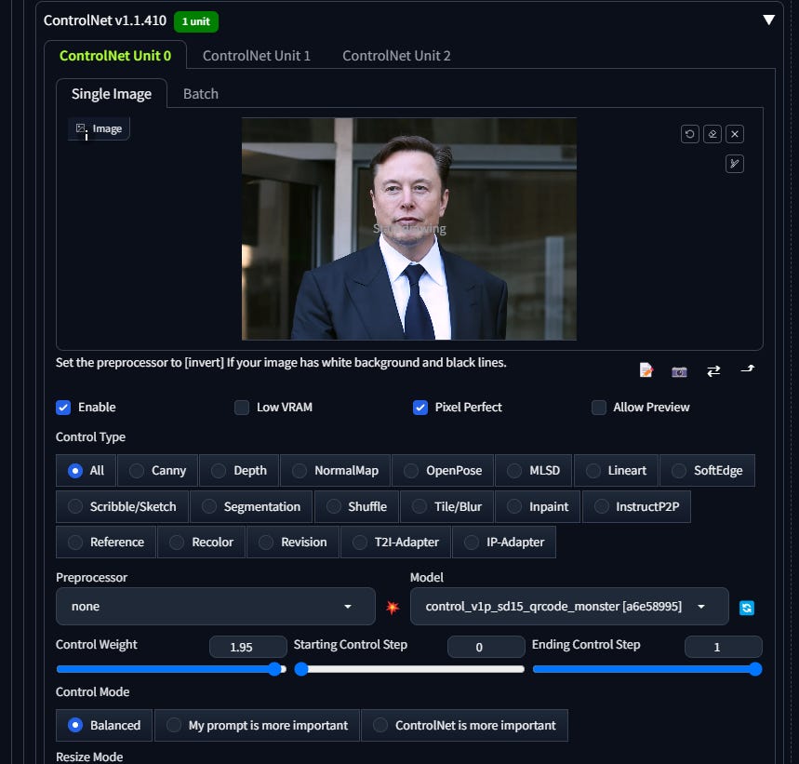The height and width of the screenshot is (764, 799).
Task: Refresh the ControlNet model list
Action: [x=747, y=606]
